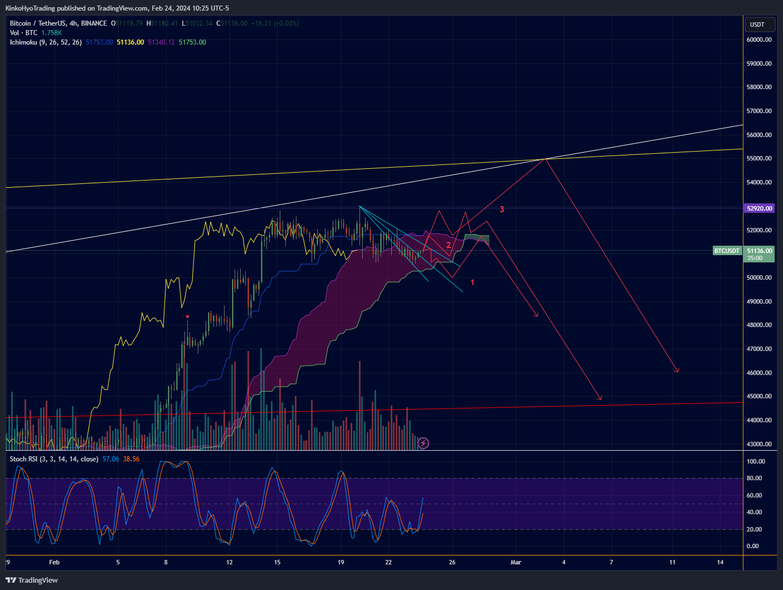
Task: Click the red down-triangle marker on chart
Action: pyautogui.click(x=187, y=317)
